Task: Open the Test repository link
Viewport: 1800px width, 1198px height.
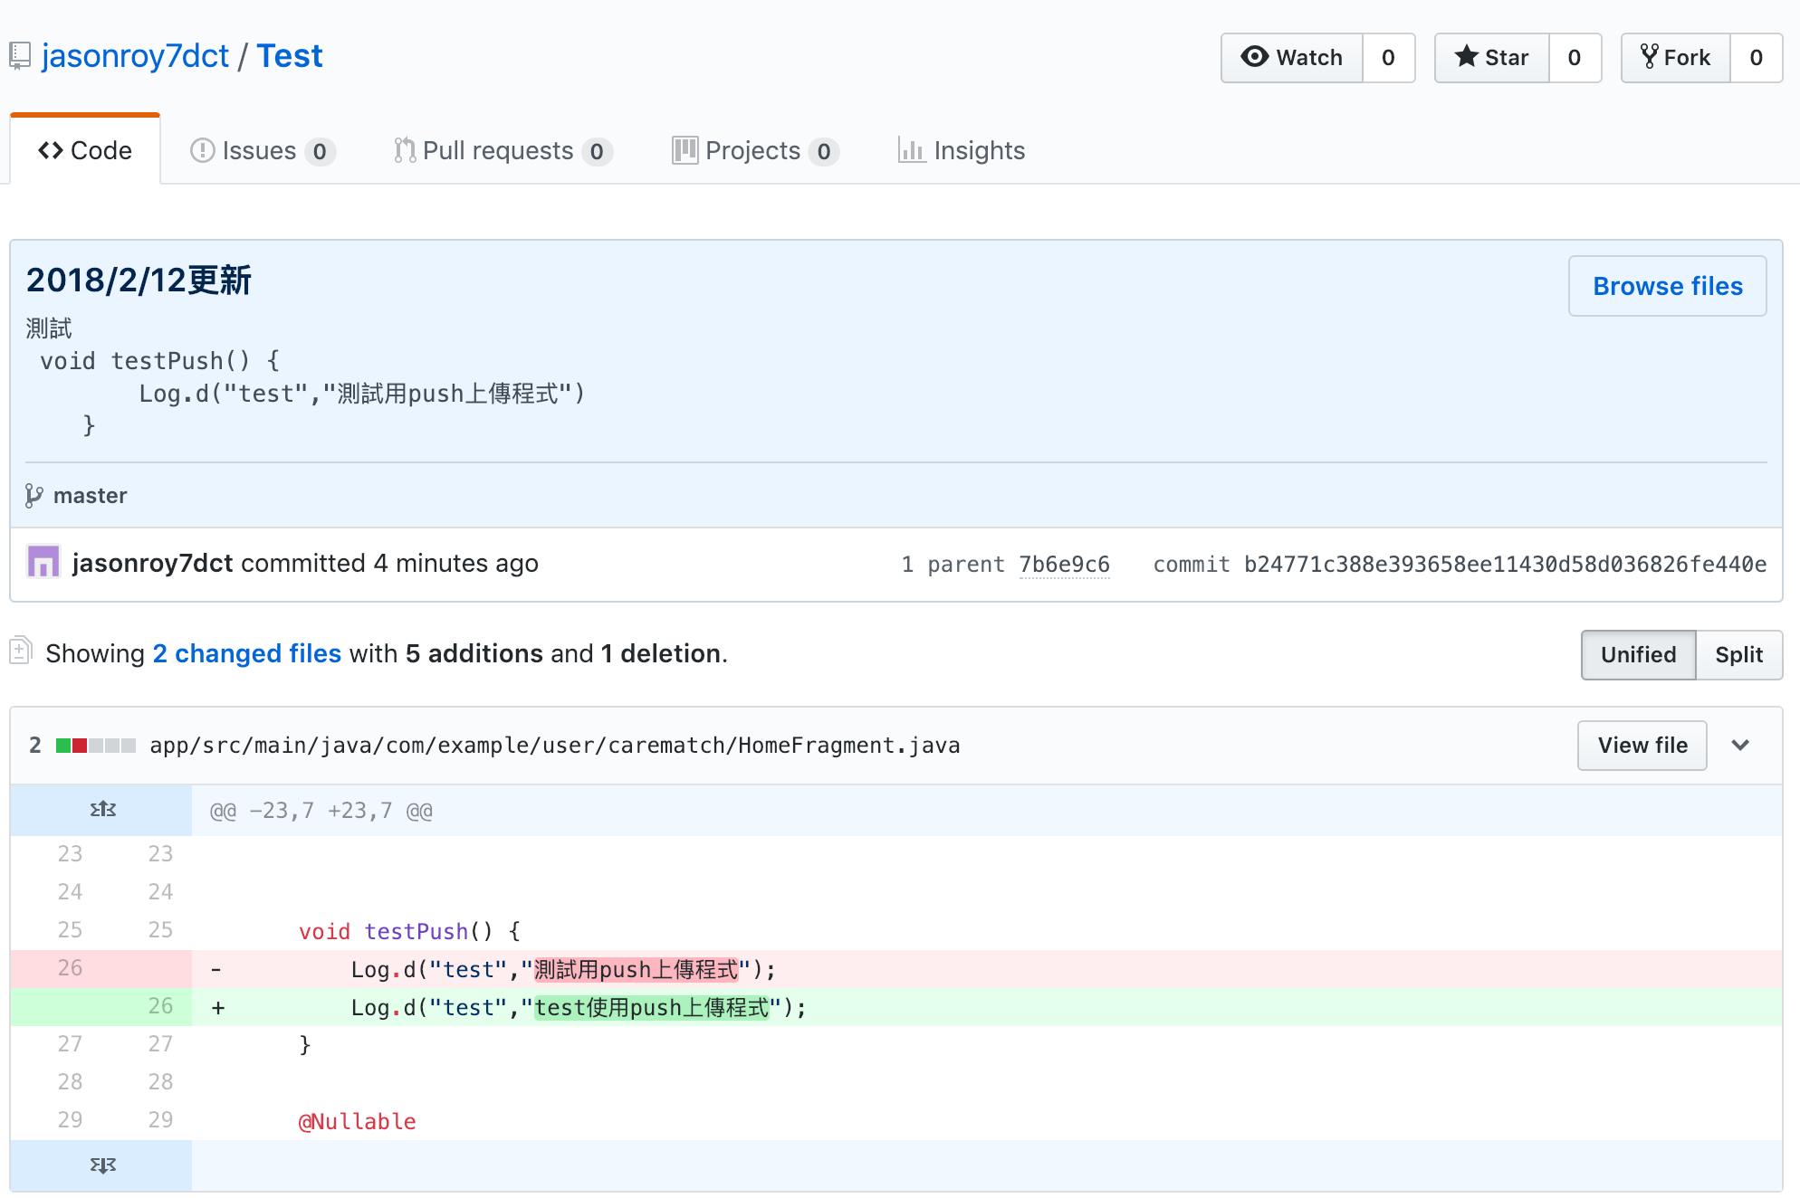Action: (290, 56)
